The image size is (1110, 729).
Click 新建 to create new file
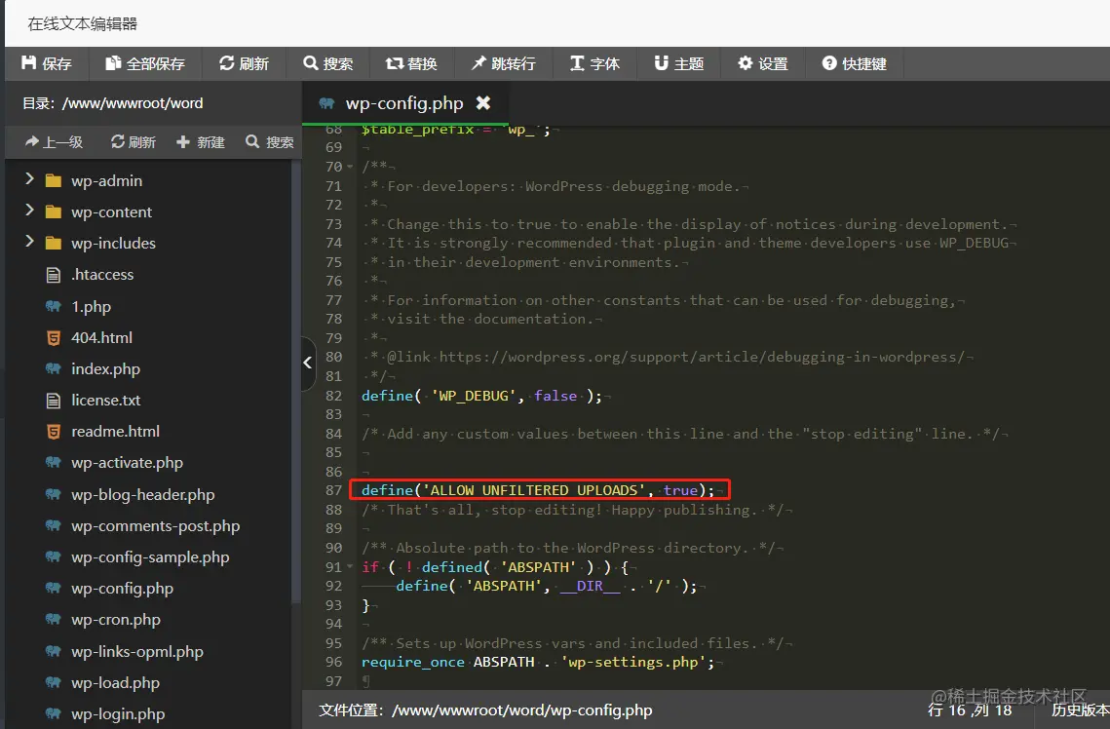pos(201,142)
